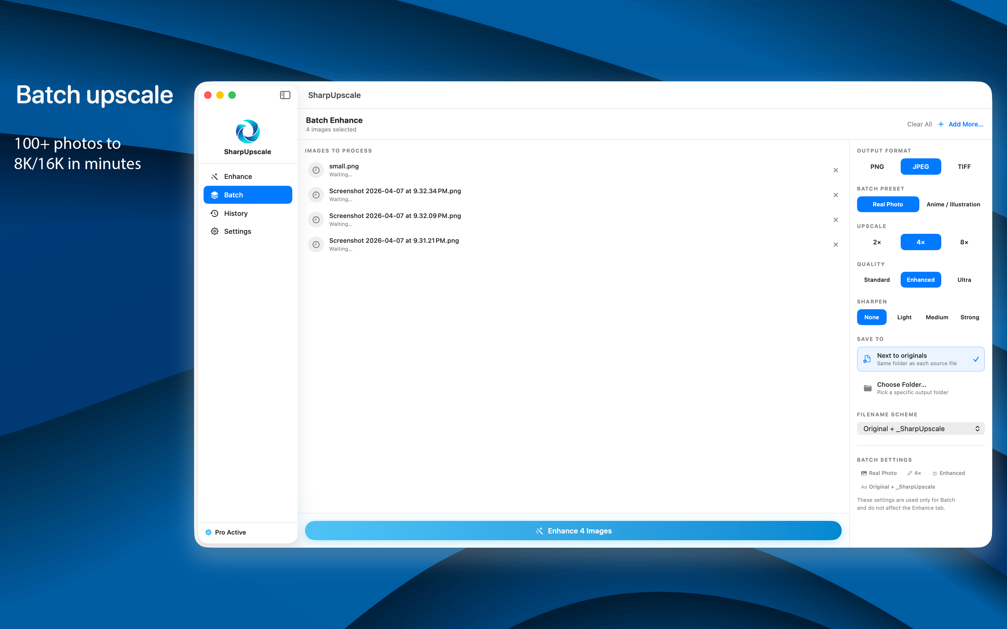The image size is (1007, 629).
Task: Switch output format to TIFF
Action: pos(964,166)
